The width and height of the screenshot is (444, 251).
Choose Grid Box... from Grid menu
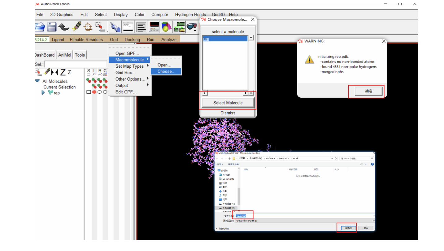click(x=125, y=73)
